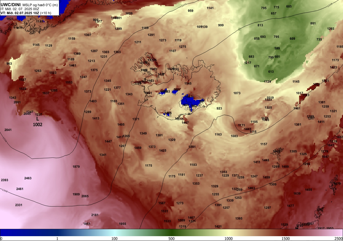The image size is (343, 241).
Task: Click the value 1307
Action: point(88,35)
